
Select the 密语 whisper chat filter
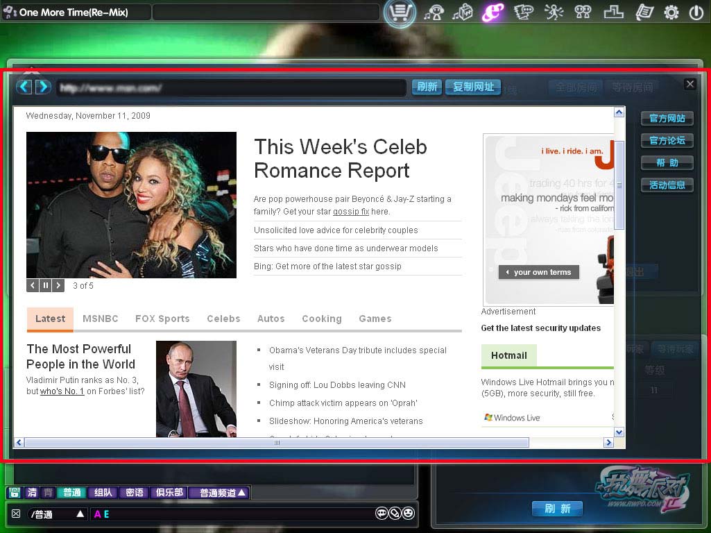134,492
